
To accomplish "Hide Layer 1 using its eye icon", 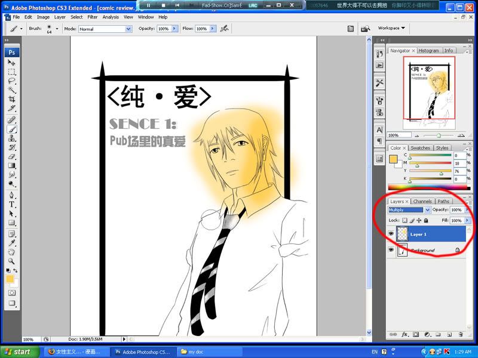I will coord(391,234).
